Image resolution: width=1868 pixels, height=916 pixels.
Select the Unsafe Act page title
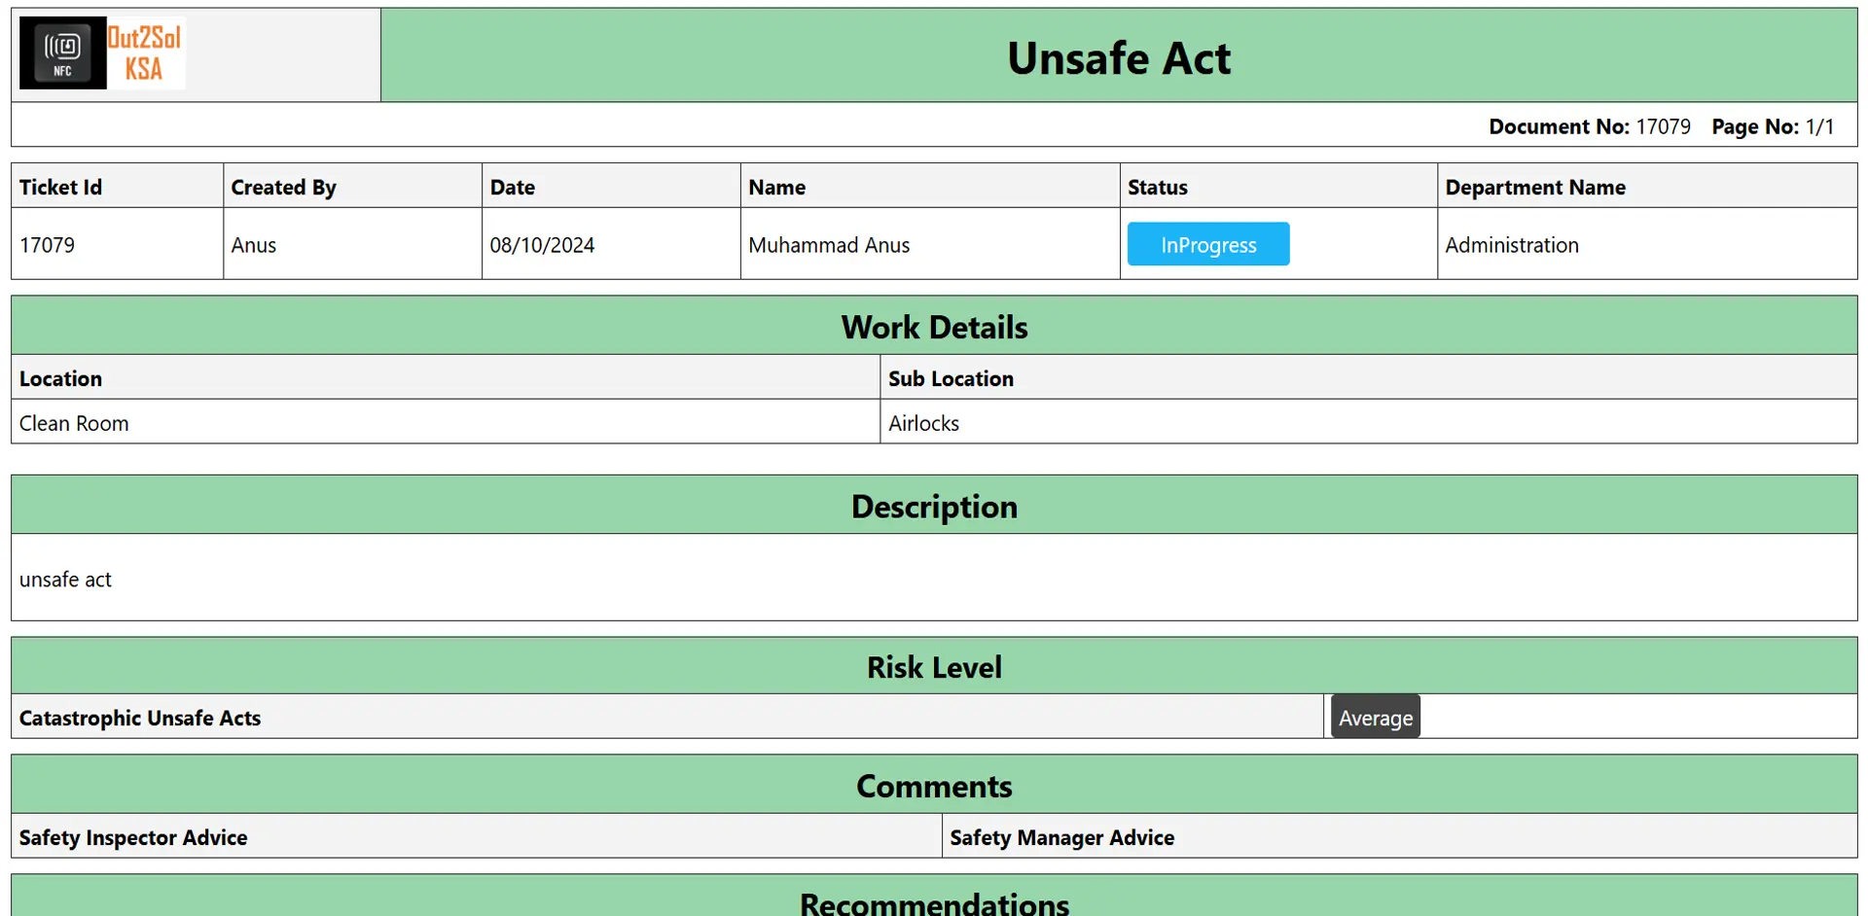[1118, 57]
